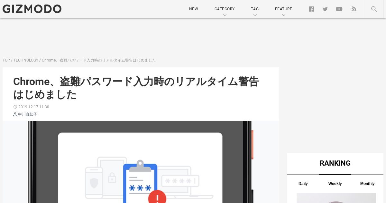Open the Gizmodo Twitter icon
Viewport: 386px width, 203px height.
tap(325, 9)
